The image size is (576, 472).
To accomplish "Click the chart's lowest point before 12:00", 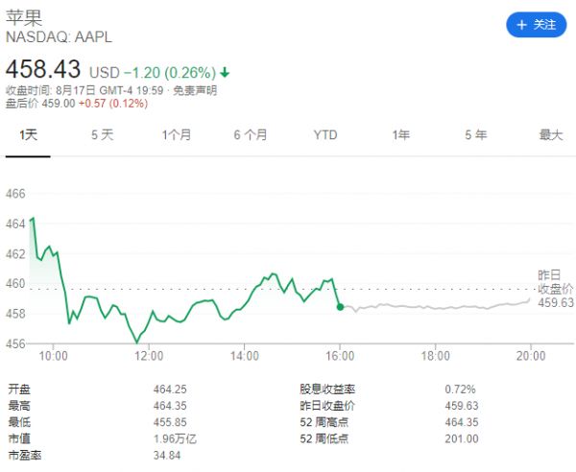I will tap(136, 342).
